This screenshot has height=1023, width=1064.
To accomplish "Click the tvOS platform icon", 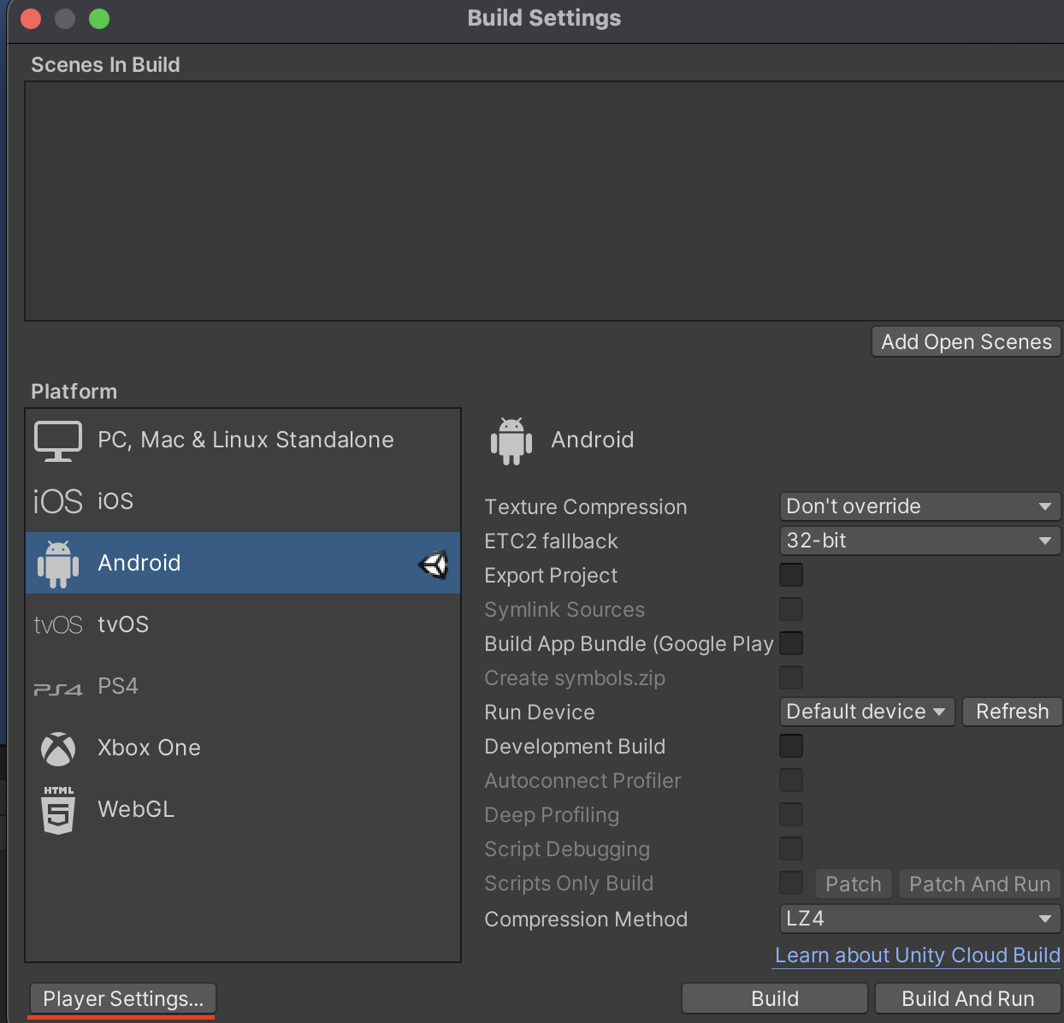I will point(57,624).
